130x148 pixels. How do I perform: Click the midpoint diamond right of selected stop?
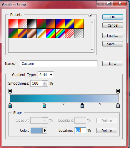(100, 104)
